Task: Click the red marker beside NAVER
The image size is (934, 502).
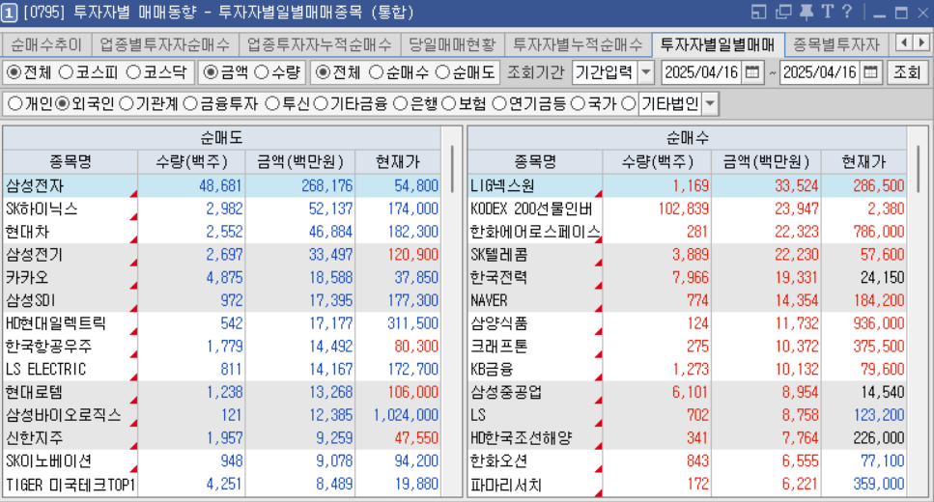Action: (x=598, y=309)
